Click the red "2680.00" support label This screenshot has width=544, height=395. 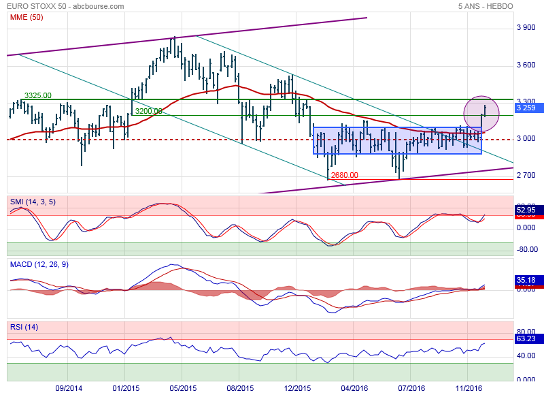[344, 175]
